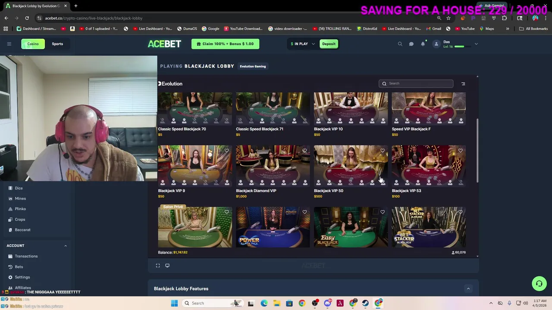This screenshot has height=310, width=552.
Task: Toggle theater mode monitor icon
Action: click(167, 266)
